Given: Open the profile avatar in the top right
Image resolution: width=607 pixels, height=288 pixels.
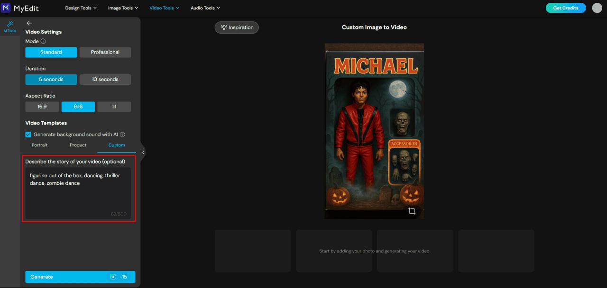Looking at the screenshot, I should [597, 8].
